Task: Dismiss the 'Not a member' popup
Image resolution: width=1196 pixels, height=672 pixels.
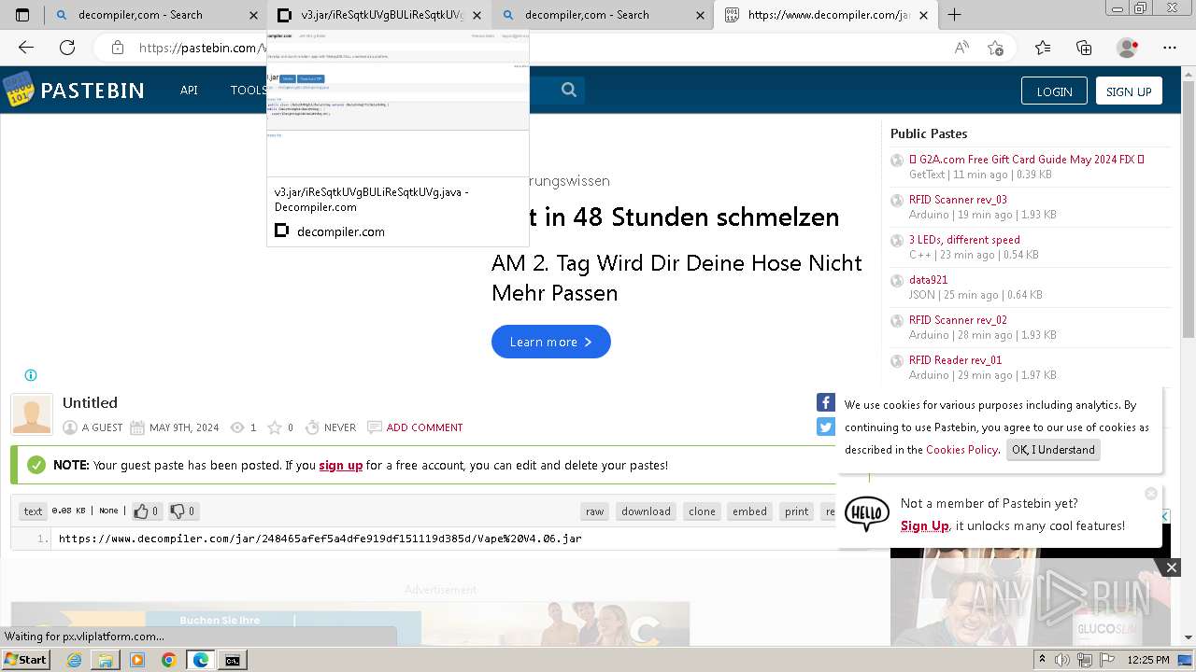Action: (1151, 493)
